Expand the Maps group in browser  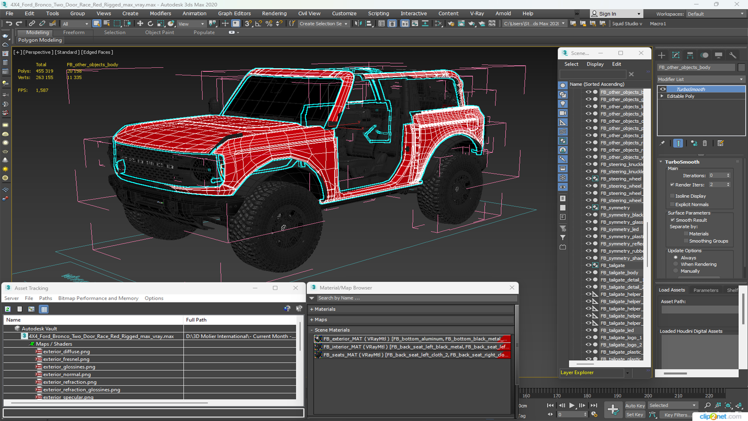click(312, 320)
